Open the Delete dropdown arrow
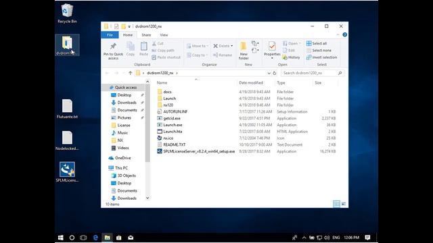The width and height of the screenshot is (433, 243). tap(232, 46)
